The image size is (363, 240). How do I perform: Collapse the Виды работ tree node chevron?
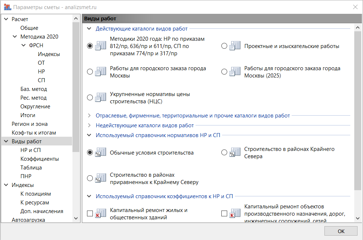pyautogui.click(x=6, y=141)
